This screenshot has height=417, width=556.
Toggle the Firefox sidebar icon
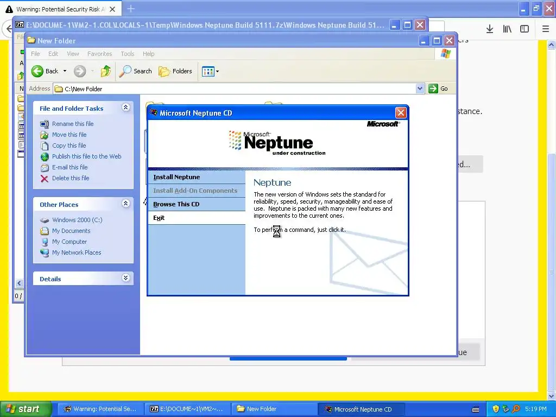(x=525, y=29)
